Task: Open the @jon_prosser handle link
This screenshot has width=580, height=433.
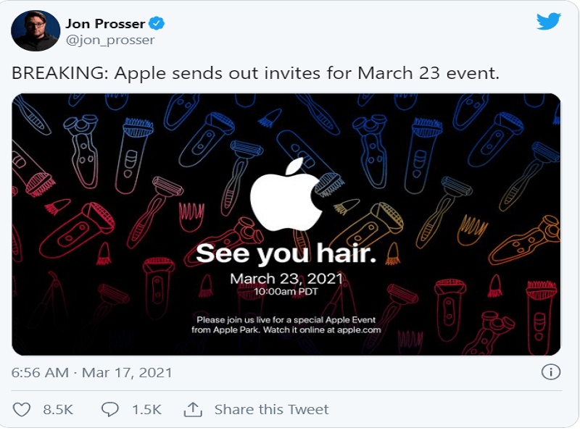Action: (x=110, y=41)
